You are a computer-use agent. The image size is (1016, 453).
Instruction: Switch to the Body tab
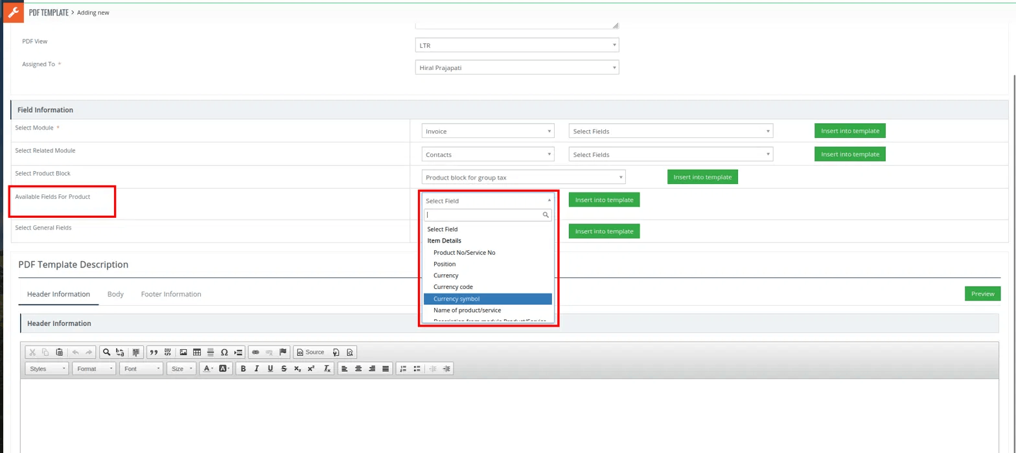(115, 294)
